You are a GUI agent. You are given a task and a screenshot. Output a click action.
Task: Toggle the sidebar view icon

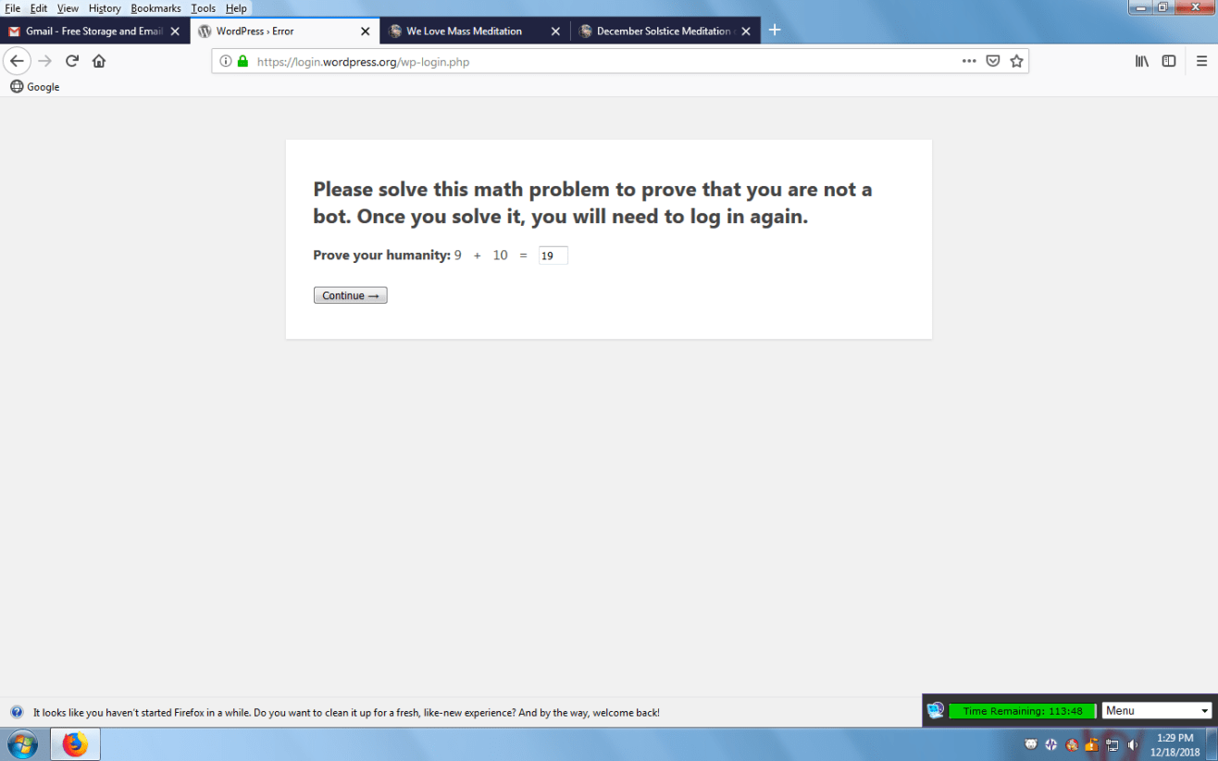click(1169, 61)
